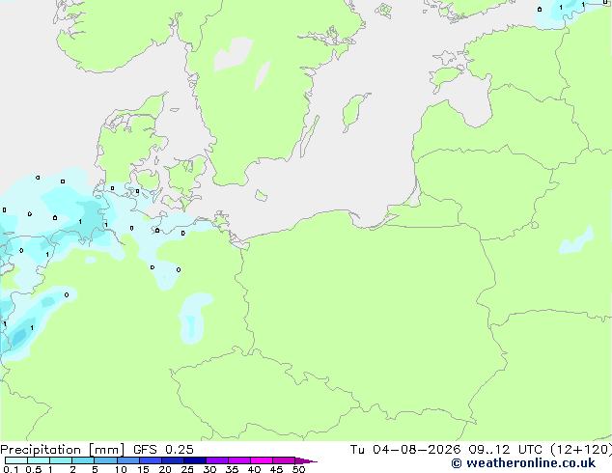Click the blue 10 mm legend swatch
Viewport: 612px width, 473px height.
(128, 460)
